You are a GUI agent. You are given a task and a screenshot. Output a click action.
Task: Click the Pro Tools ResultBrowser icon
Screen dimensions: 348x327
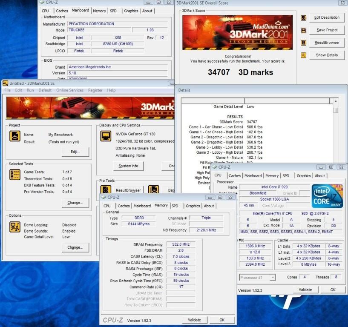click(x=106, y=190)
